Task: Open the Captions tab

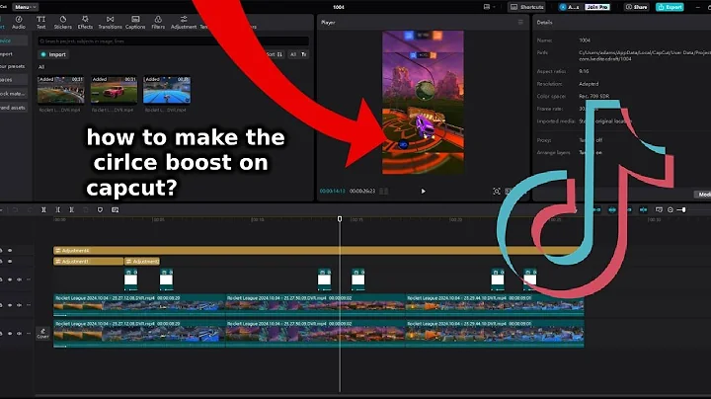Action: click(x=135, y=22)
